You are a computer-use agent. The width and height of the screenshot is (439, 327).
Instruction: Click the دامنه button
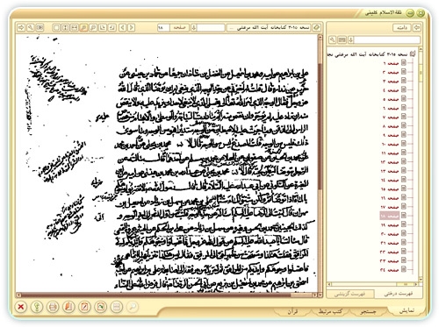402,27
